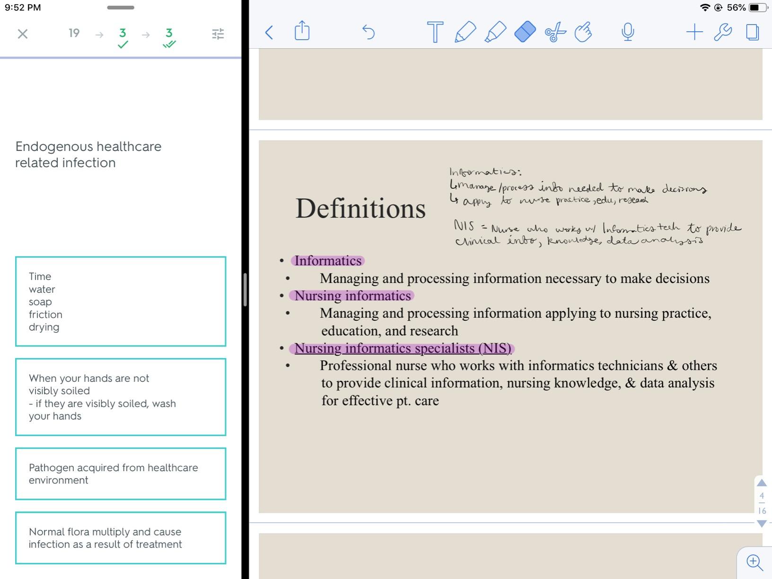Tap the zoom magnifier button
The image size is (772, 579).
click(754, 562)
